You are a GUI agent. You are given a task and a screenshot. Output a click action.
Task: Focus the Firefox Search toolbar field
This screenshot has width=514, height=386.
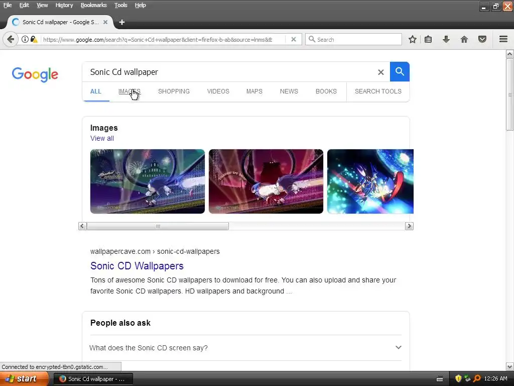(x=354, y=39)
